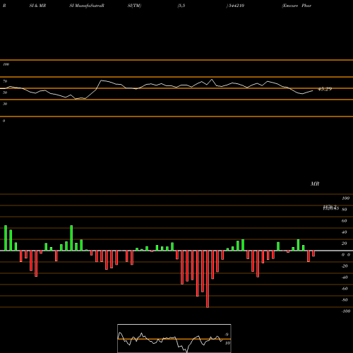
Task: Click the RSI current value 45.29 label
Action: [325, 89]
